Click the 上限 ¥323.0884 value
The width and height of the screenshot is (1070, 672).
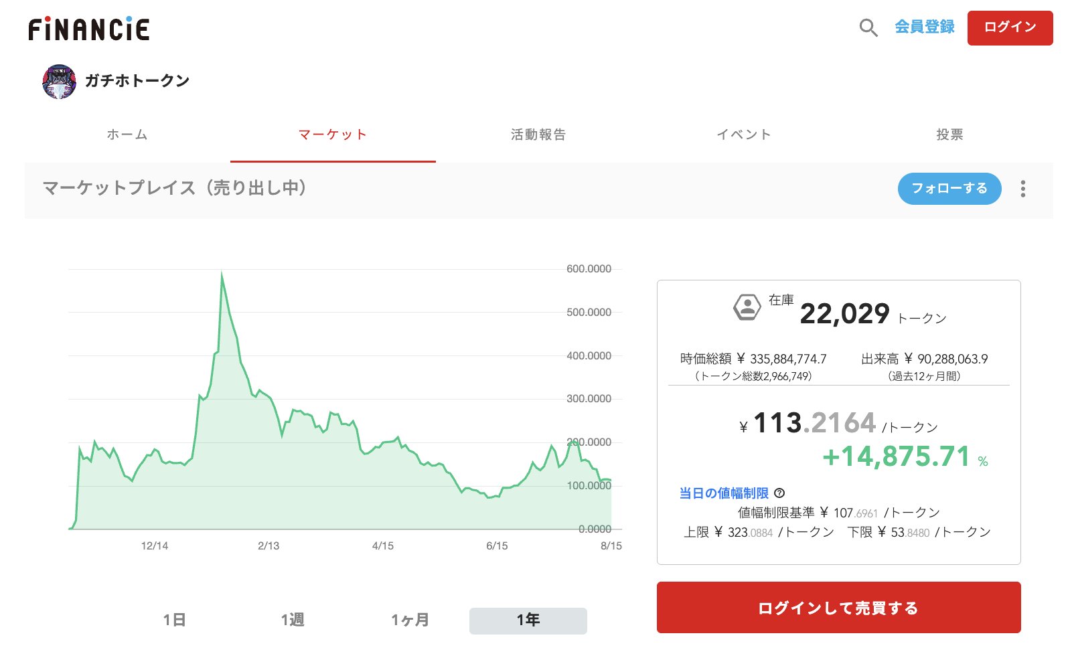pos(759,532)
